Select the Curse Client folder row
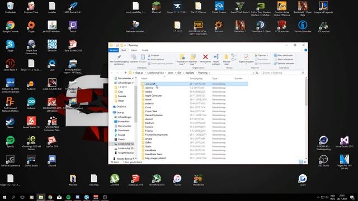Viewport: 358px width, 201px height. [194, 111]
